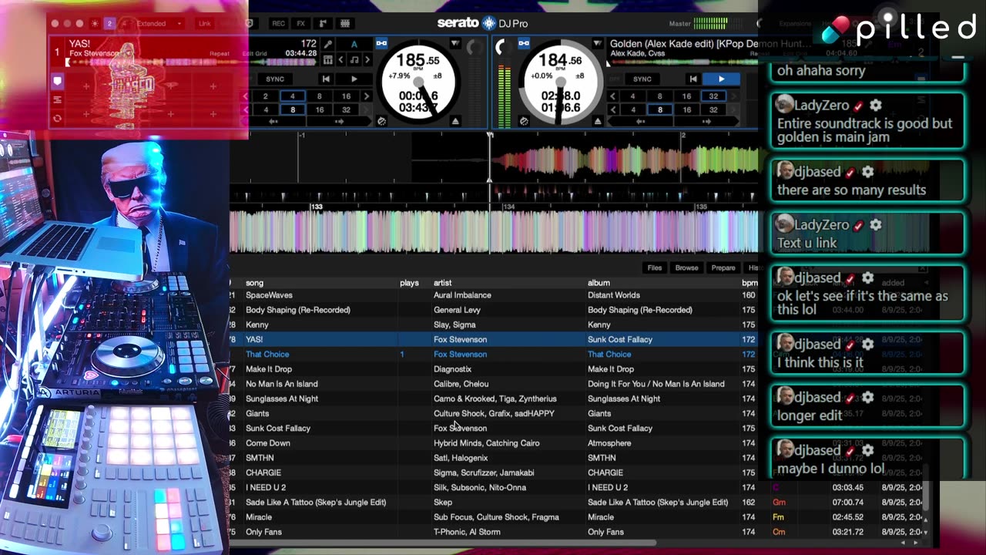This screenshot has width=986, height=555.
Task: Click right deck upper loop sizes left chevron
Action: tap(613, 96)
